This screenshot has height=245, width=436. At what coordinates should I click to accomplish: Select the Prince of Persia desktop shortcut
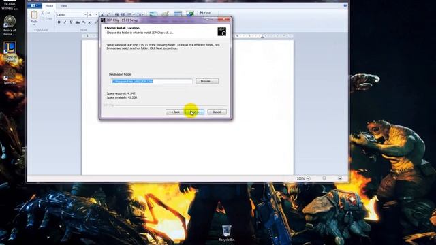(10, 26)
